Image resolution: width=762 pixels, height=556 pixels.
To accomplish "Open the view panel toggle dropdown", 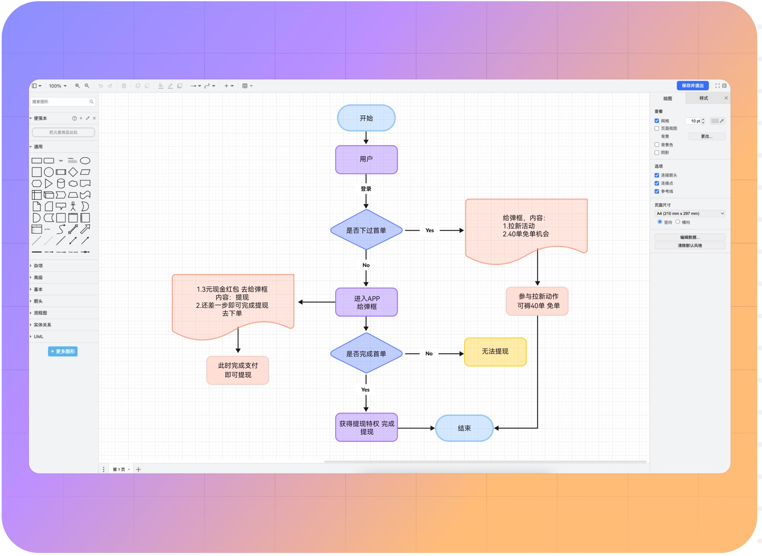I will [37, 86].
